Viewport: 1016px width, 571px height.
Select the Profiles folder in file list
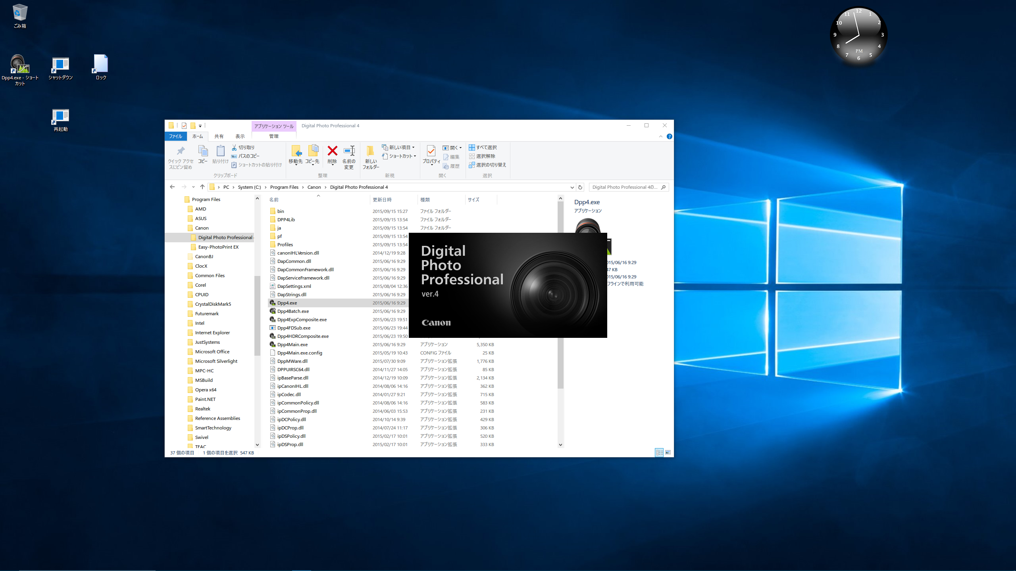[x=285, y=245]
